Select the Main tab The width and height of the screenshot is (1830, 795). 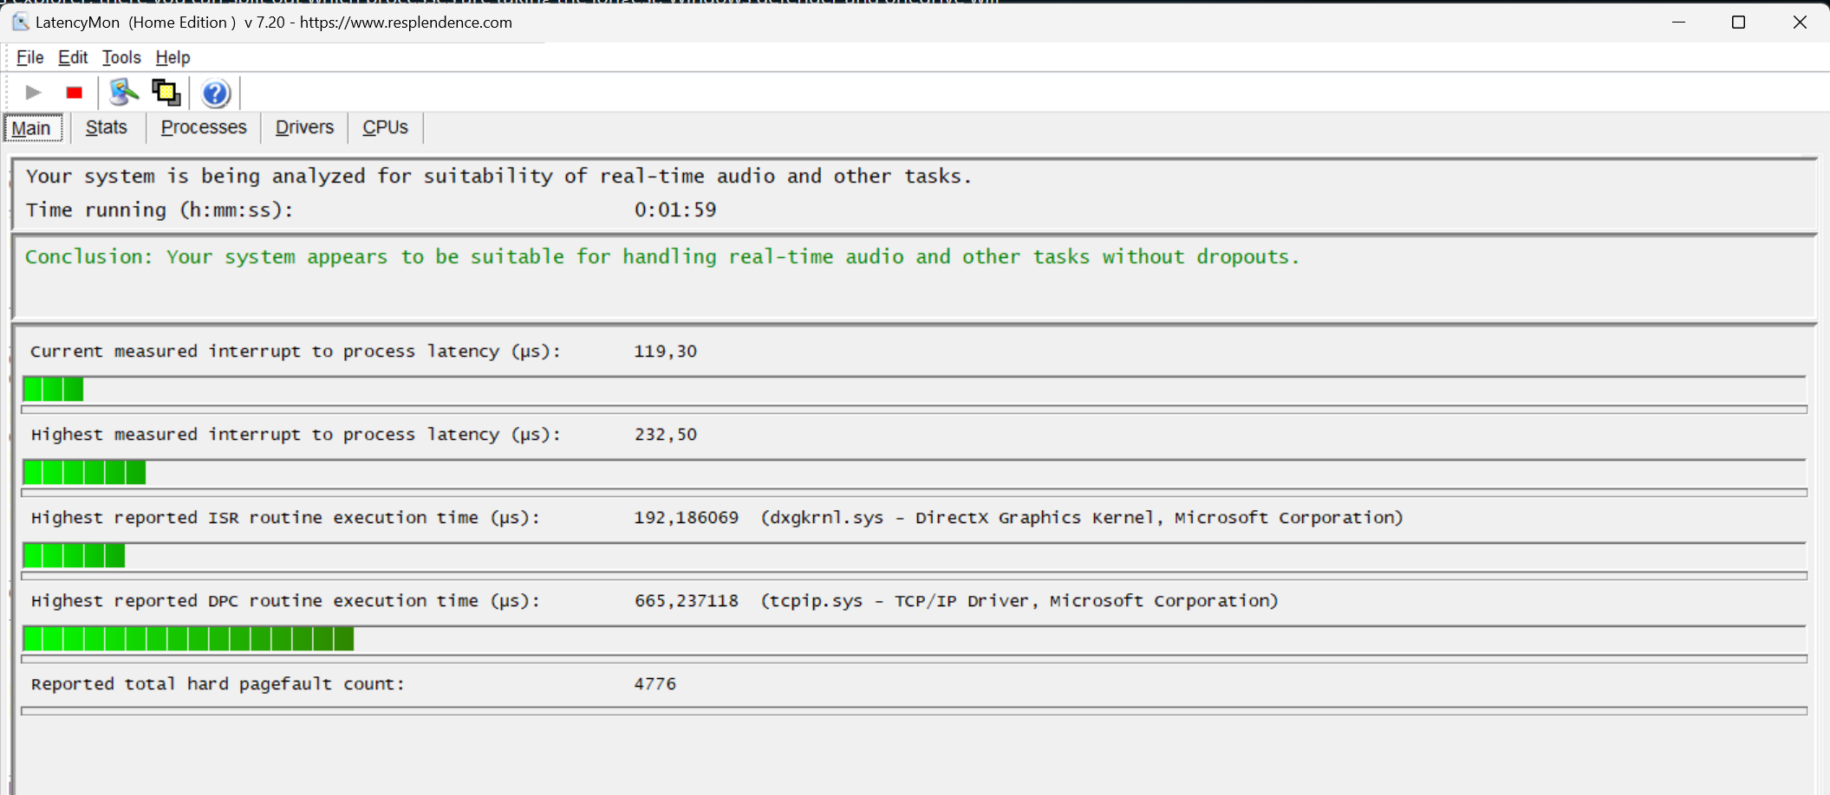pyautogui.click(x=32, y=128)
